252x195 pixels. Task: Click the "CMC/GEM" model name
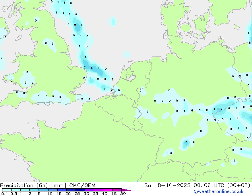[82, 185]
